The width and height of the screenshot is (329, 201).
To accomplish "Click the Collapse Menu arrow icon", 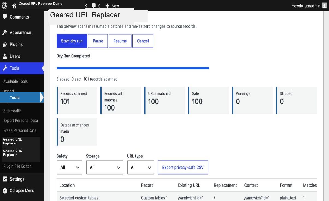I will pos(5,191).
